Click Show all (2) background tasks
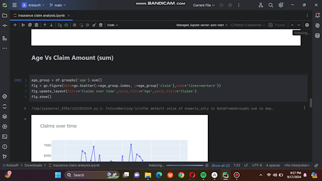The height and width of the screenshot is (181, 322). pyautogui.click(x=221, y=165)
